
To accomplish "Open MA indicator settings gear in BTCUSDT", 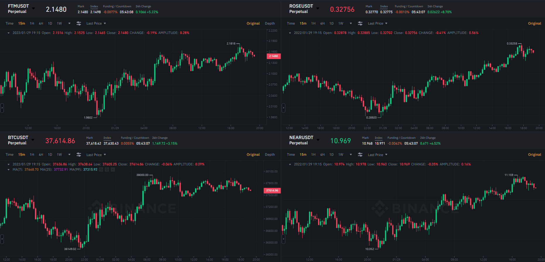I will click(x=107, y=169).
